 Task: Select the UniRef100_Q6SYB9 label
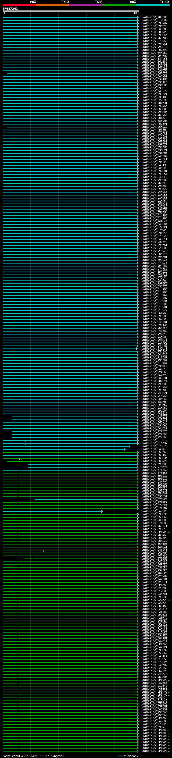(154, 38)
